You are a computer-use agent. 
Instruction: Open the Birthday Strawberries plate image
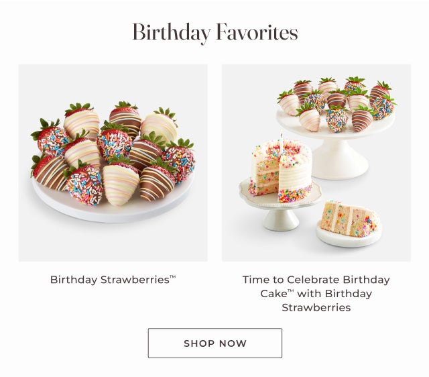coord(113,163)
